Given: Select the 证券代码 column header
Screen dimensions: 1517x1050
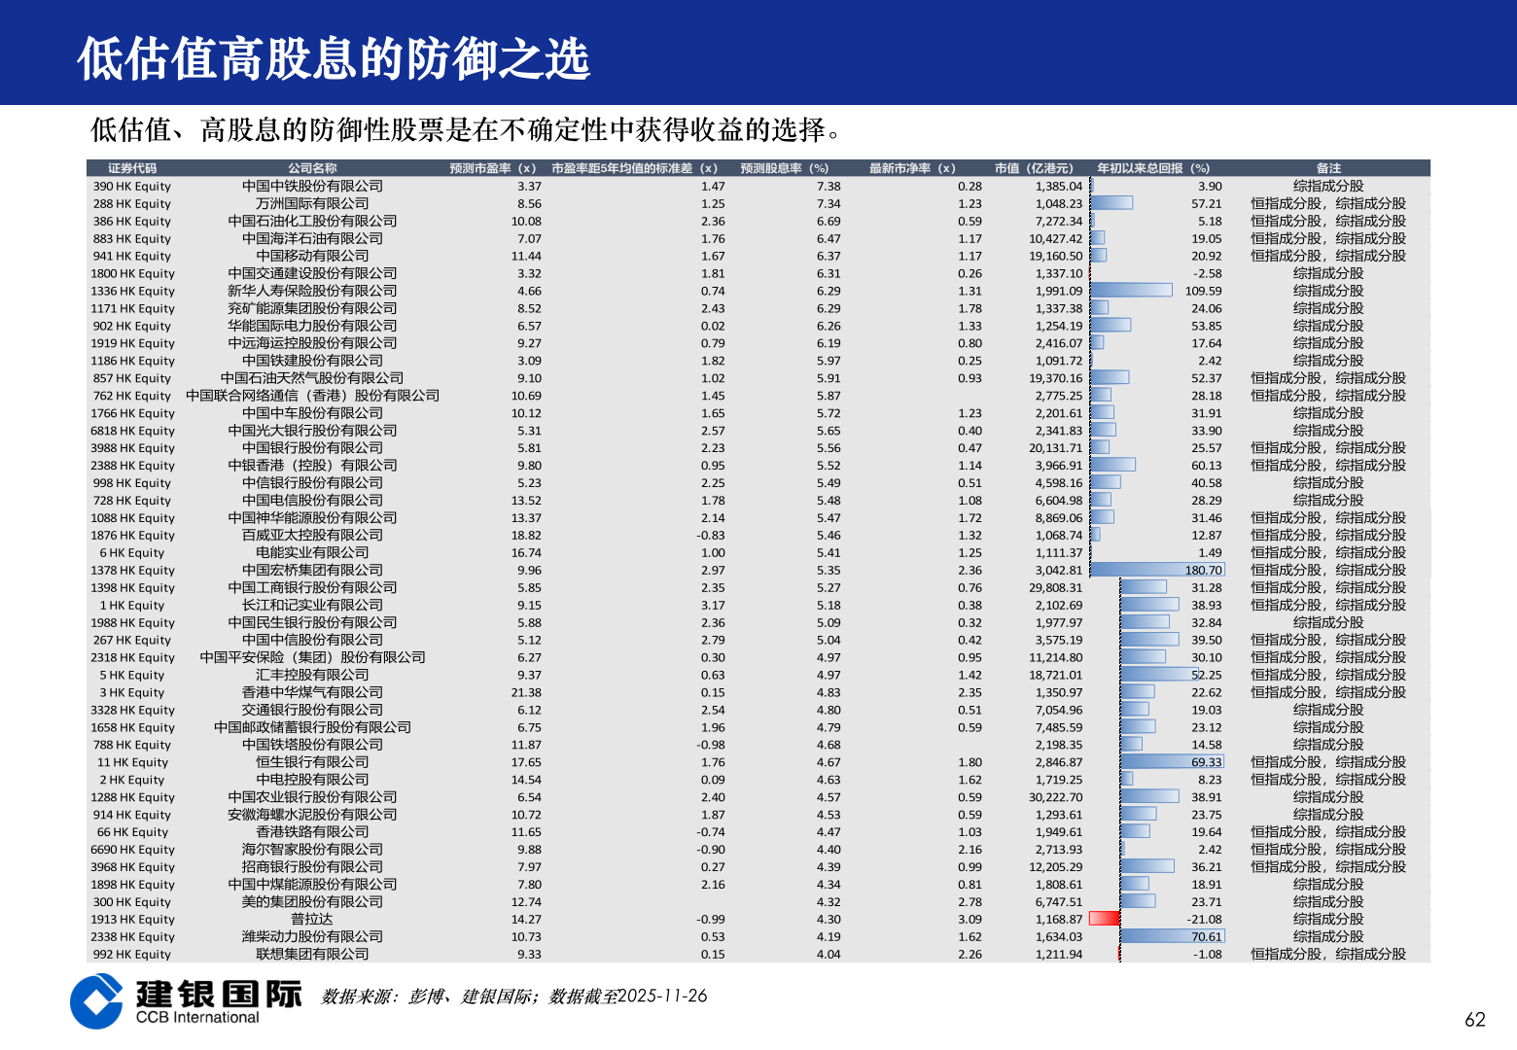Looking at the screenshot, I should tap(133, 167).
